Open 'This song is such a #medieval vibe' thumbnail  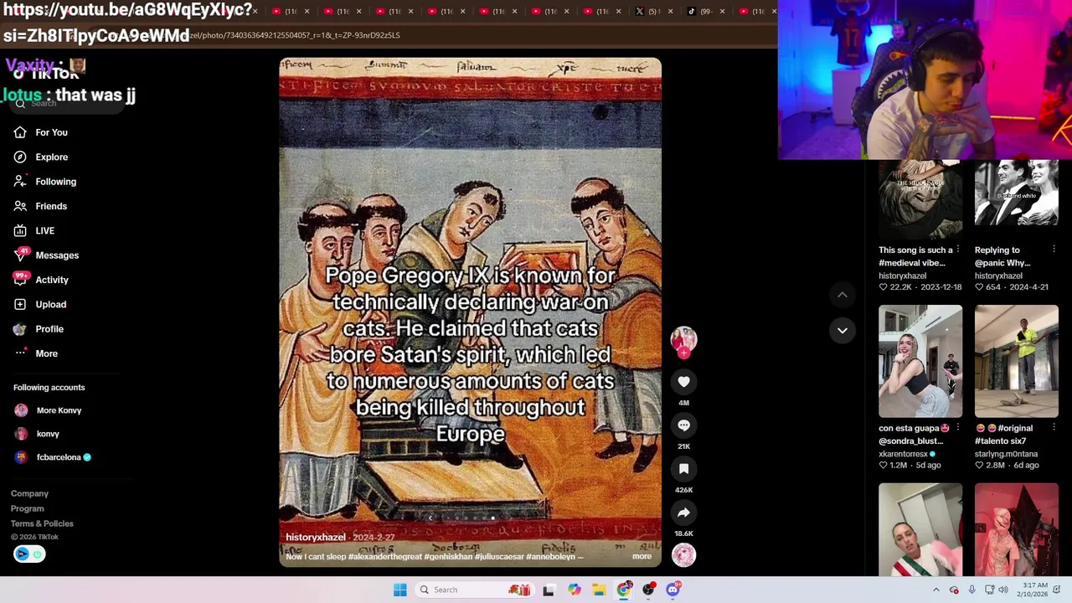point(920,198)
